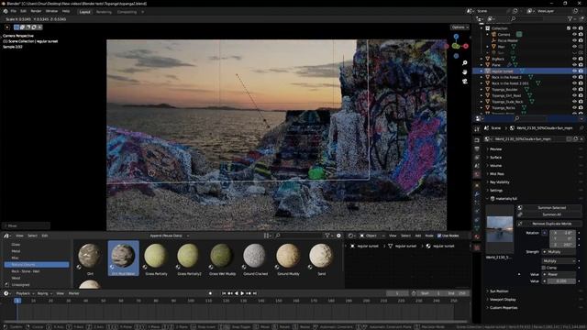The height and width of the screenshot is (330, 587).
Task: Open the Append (Reuse Data) import dropdown
Action: pos(169,236)
